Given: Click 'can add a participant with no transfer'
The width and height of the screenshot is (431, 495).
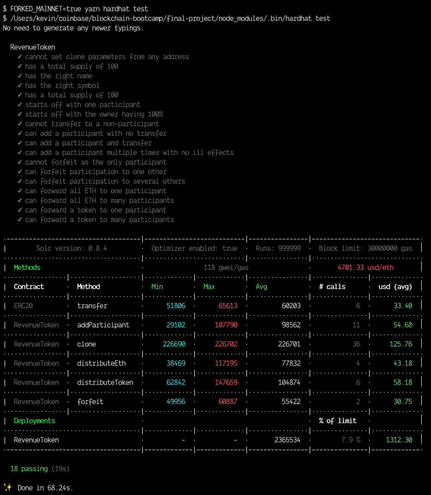Looking at the screenshot, I should click(x=96, y=133).
